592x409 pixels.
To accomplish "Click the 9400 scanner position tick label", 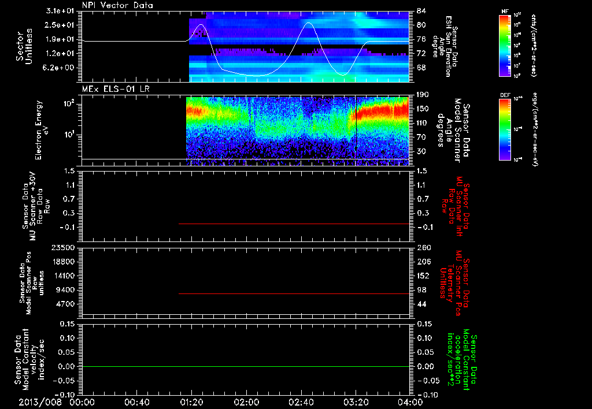I will tap(65, 290).
